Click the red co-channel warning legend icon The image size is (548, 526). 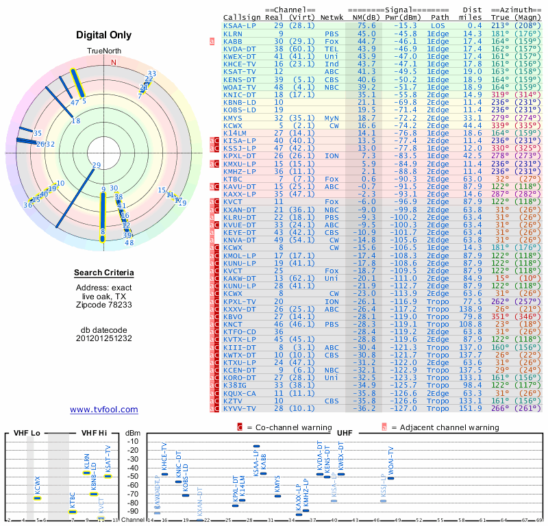(x=240, y=427)
